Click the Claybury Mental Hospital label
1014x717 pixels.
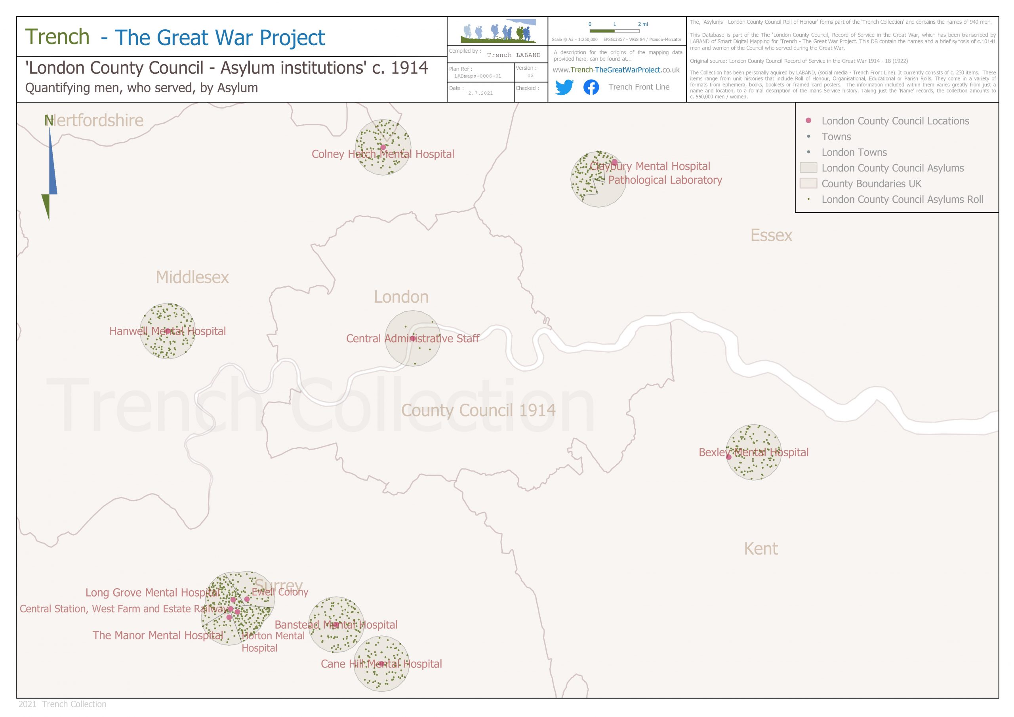pyautogui.click(x=650, y=166)
